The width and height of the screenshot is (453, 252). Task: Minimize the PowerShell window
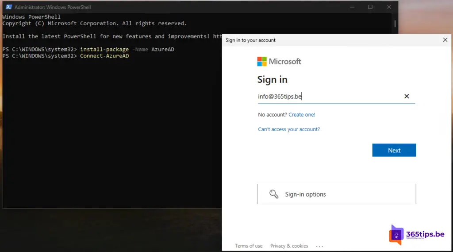[352, 7]
